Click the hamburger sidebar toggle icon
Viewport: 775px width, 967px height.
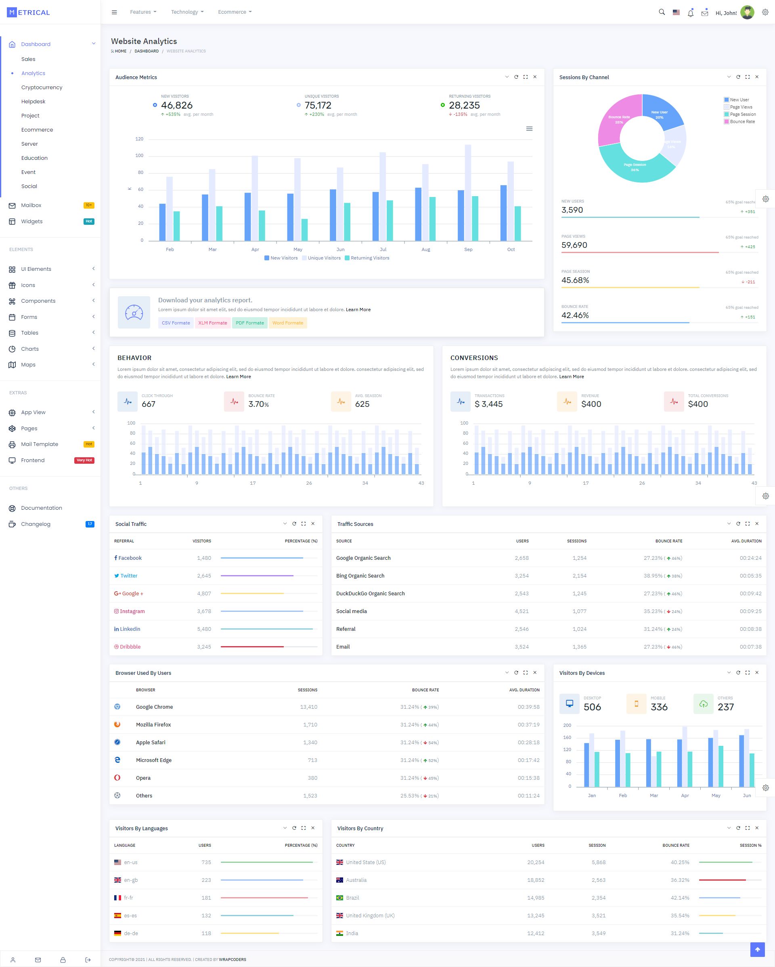[114, 13]
